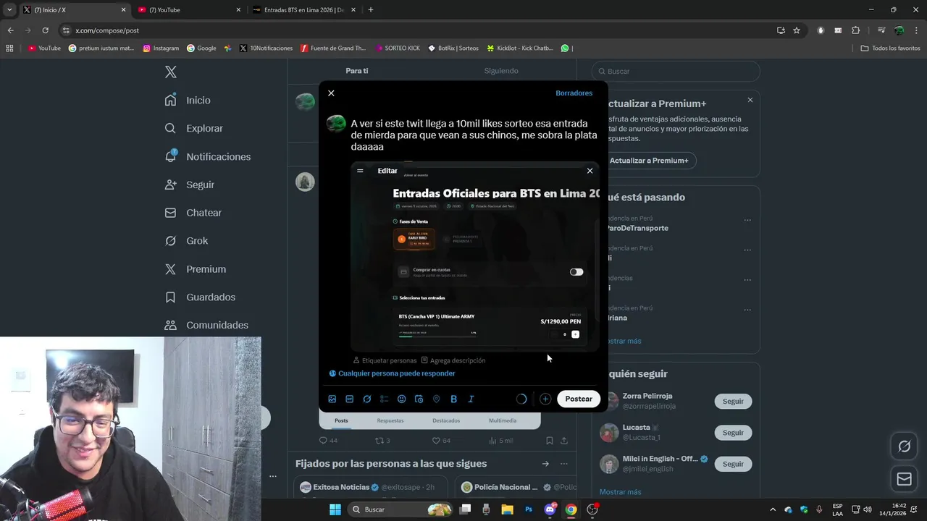Open the Chrome three-dot menu
927x521 pixels.
[x=916, y=30]
